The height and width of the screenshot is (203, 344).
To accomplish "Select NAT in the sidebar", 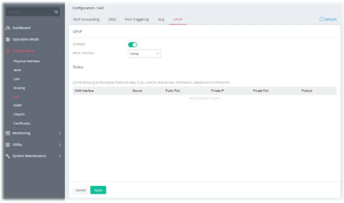I will pos(16,97).
